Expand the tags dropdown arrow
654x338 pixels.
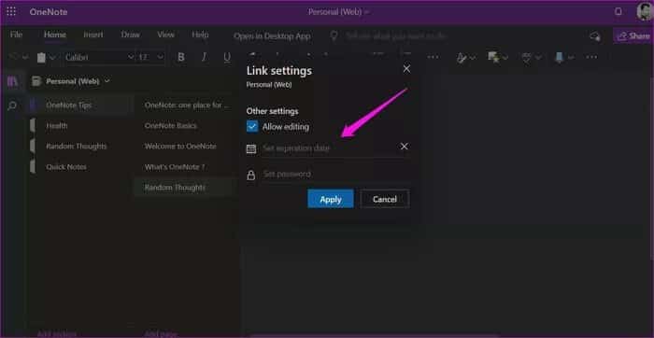(x=505, y=58)
